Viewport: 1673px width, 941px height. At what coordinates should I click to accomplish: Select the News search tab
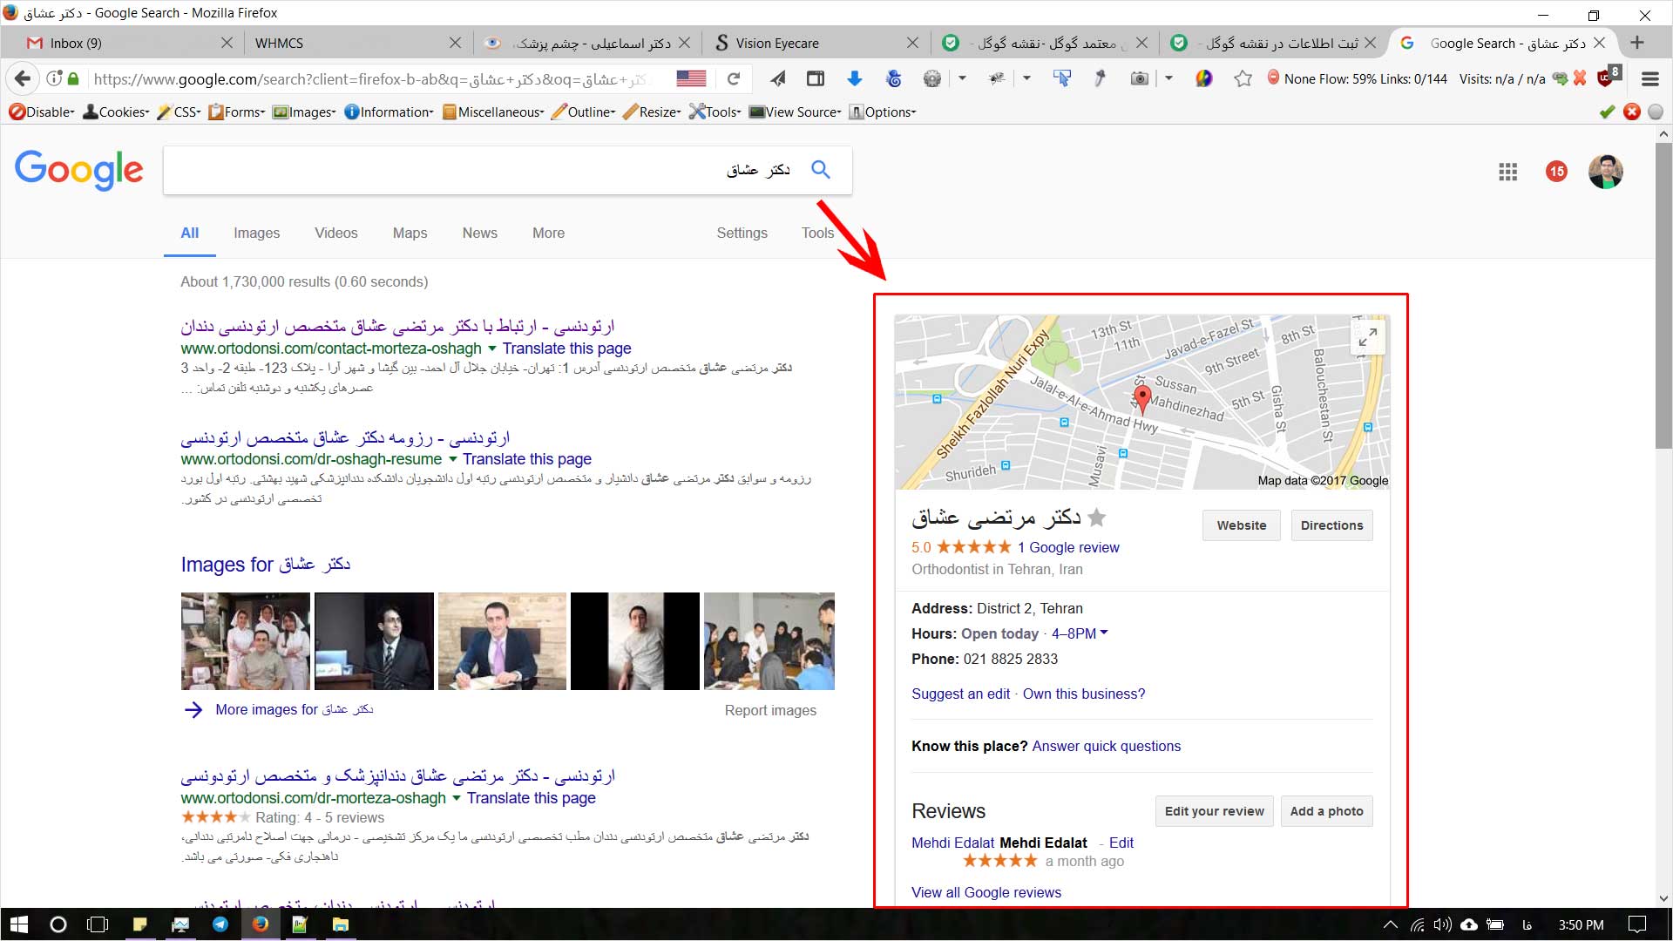coord(479,233)
